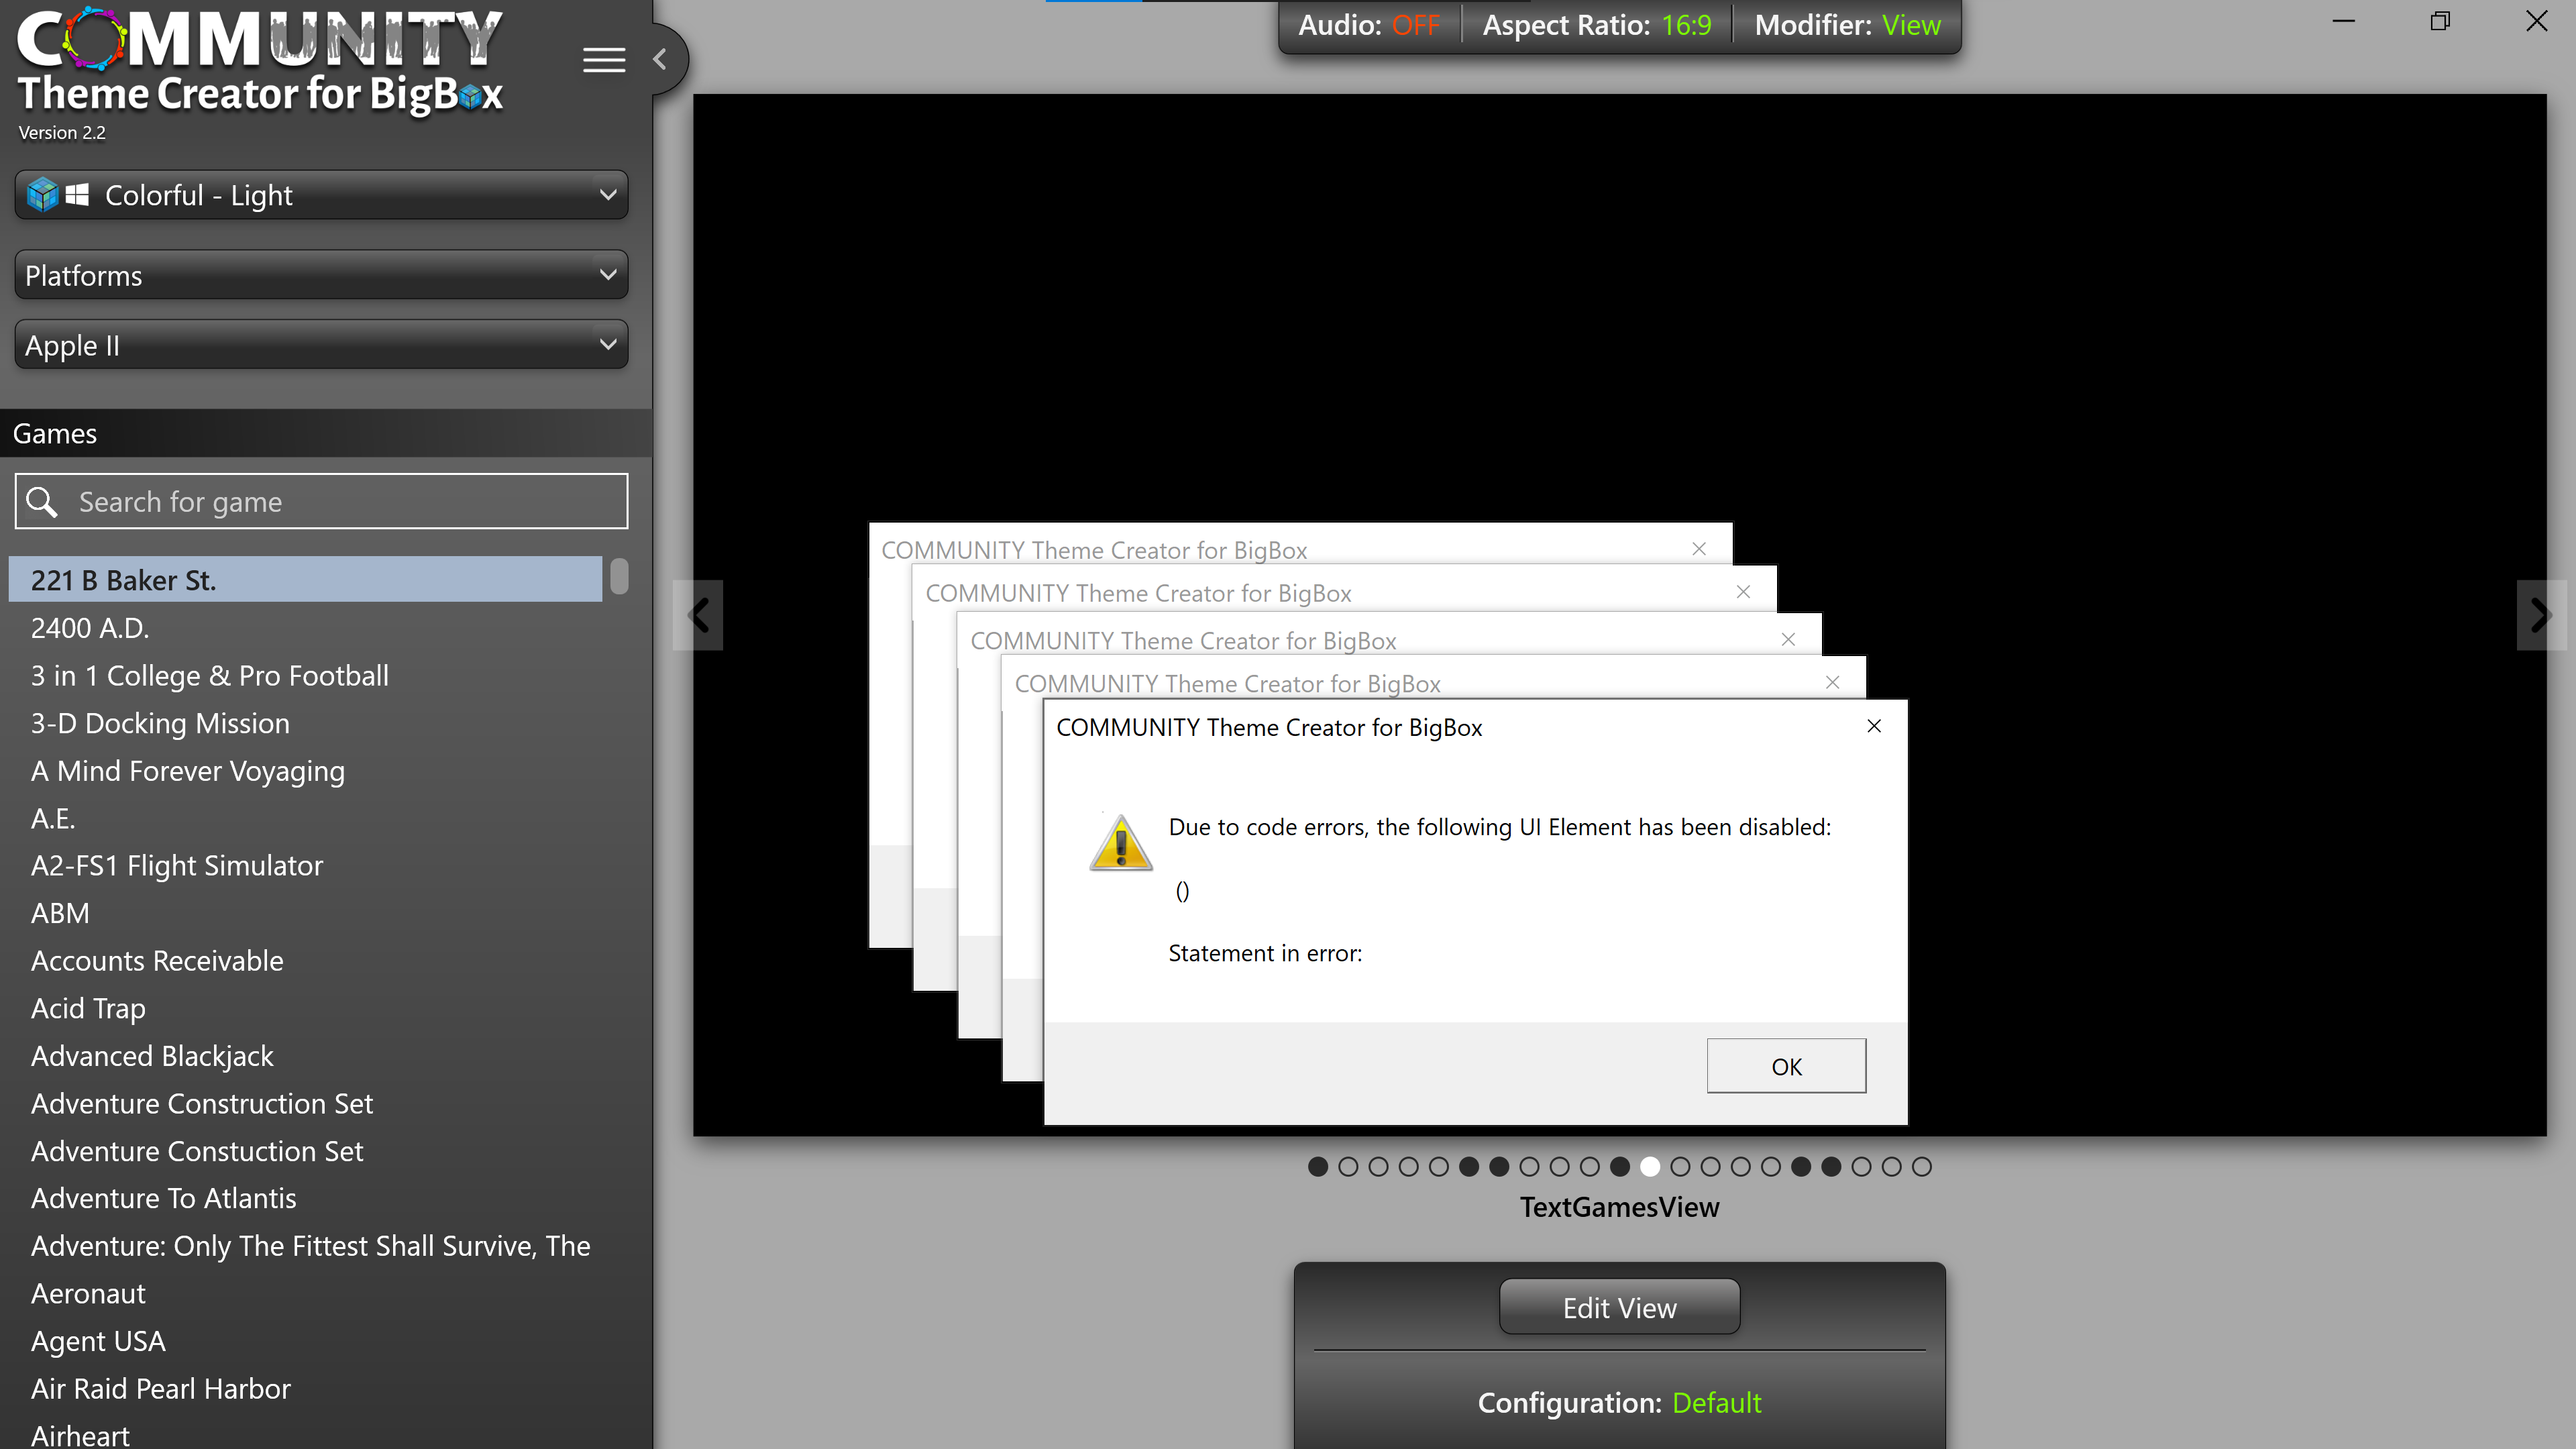Select the second pagination dot
The width and height of the screenshot is (2576, 1449).
[1348, 1167]
